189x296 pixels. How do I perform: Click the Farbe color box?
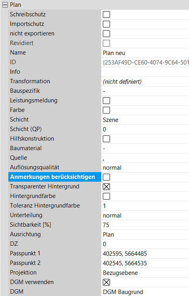point(106,110)
